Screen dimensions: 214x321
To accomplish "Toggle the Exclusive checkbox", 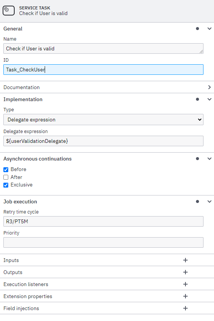I will pyautogui.click(x=6, y=185).
